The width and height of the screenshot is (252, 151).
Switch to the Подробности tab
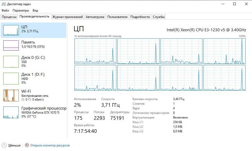point(140,17)
